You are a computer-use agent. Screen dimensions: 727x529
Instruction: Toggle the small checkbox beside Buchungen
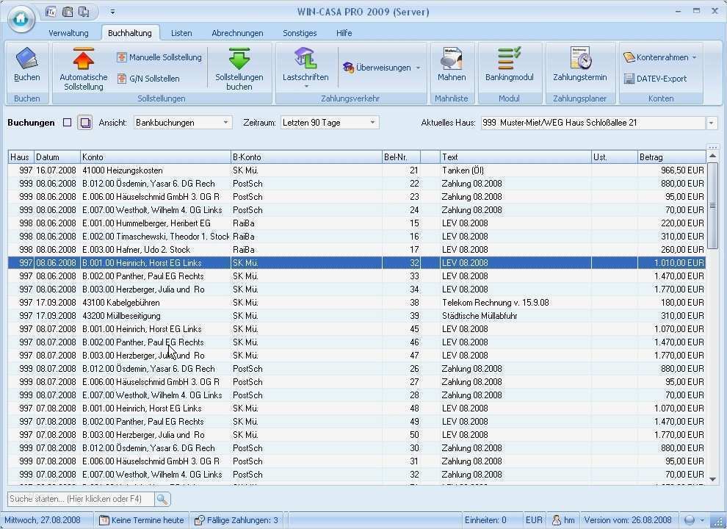point(68,123)
